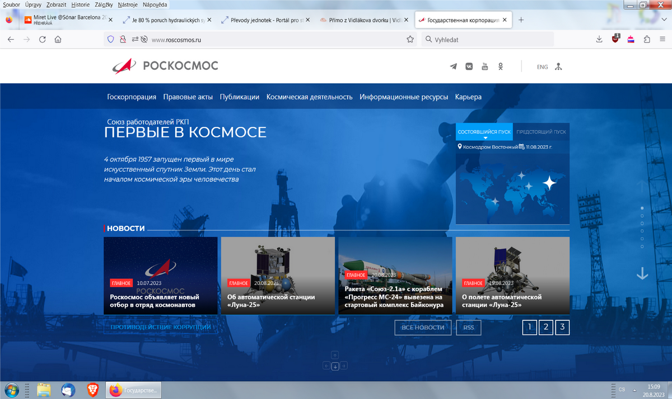This screenshot has width=672, height=399.
Task: Open the Противодействие коррупции link
Action: [160, 327]
